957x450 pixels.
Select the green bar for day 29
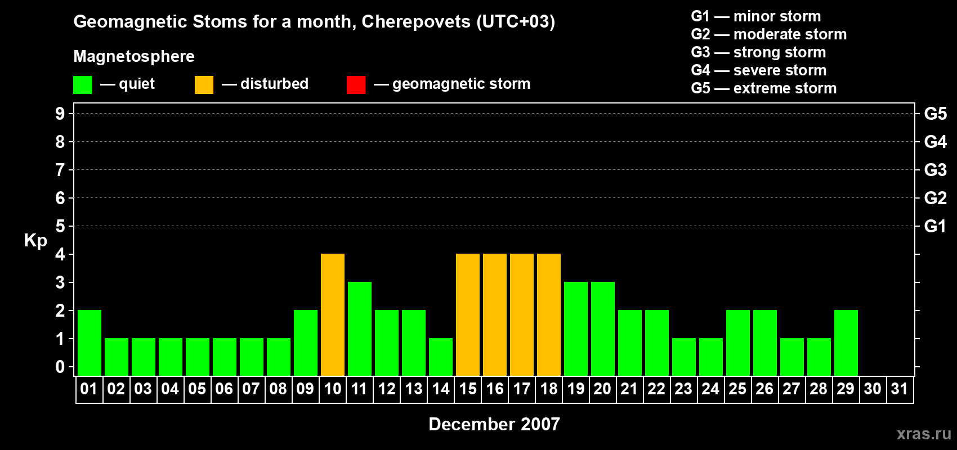[x=846, y=343]
